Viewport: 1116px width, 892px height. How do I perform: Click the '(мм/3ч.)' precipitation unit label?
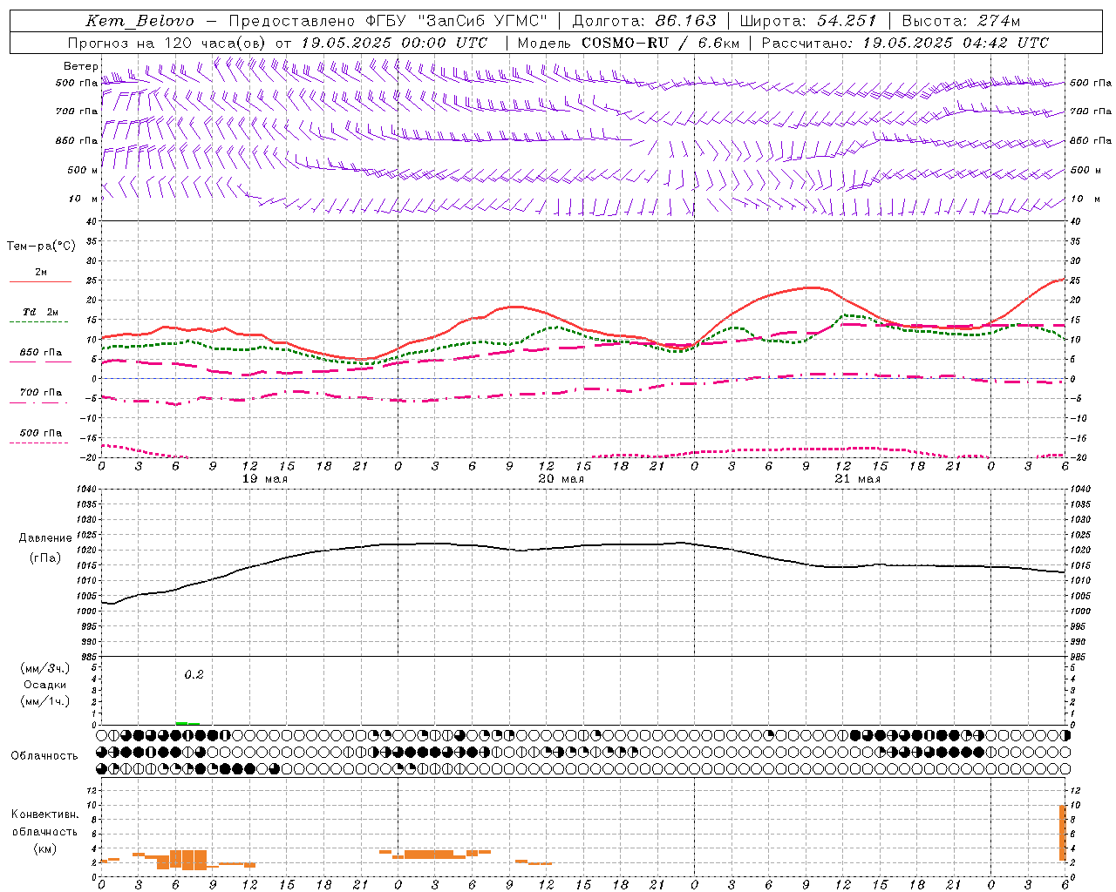click(x=45, y=668)
